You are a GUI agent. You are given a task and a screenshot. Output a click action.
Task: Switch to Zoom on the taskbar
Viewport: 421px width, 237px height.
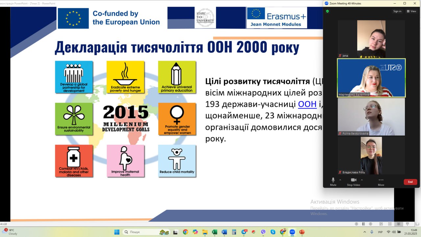[x=292, y=232]
